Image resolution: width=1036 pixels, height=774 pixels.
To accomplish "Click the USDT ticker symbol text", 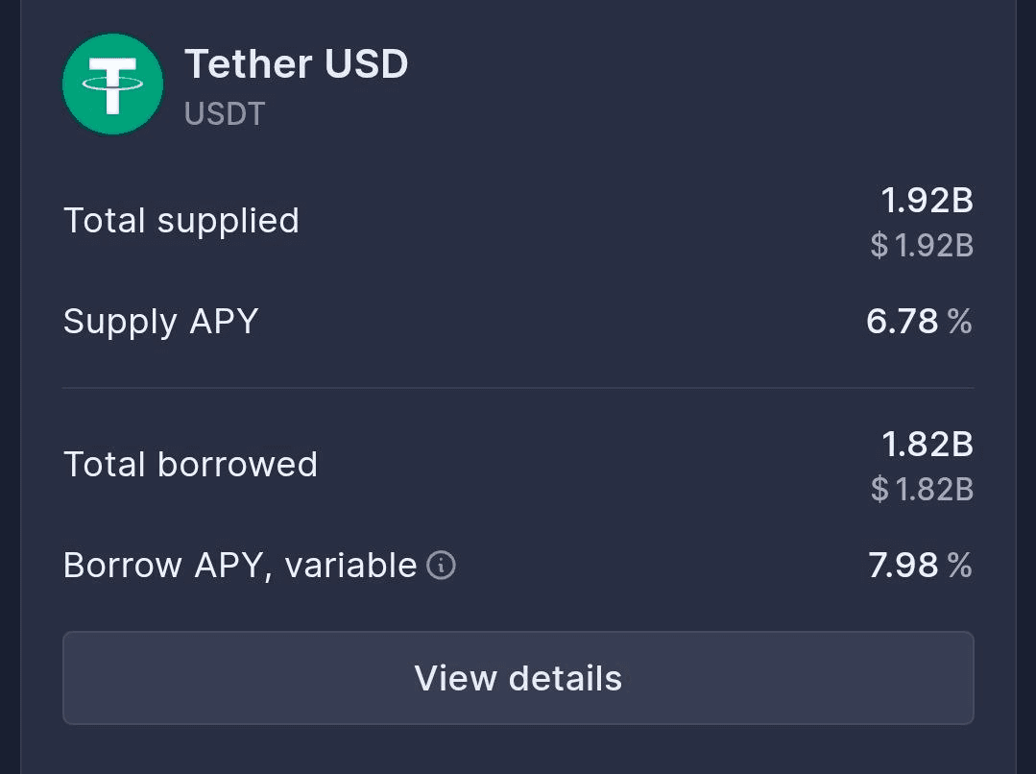I will (224, 114).
